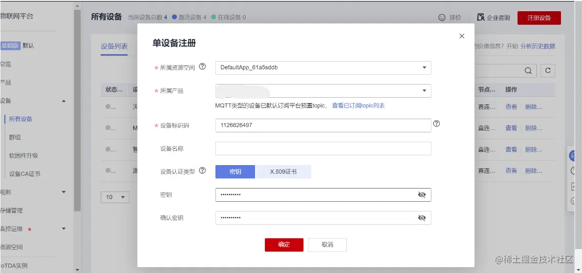Open 分析历史数据 link
582x273 pixels.
tap(538, 46)
